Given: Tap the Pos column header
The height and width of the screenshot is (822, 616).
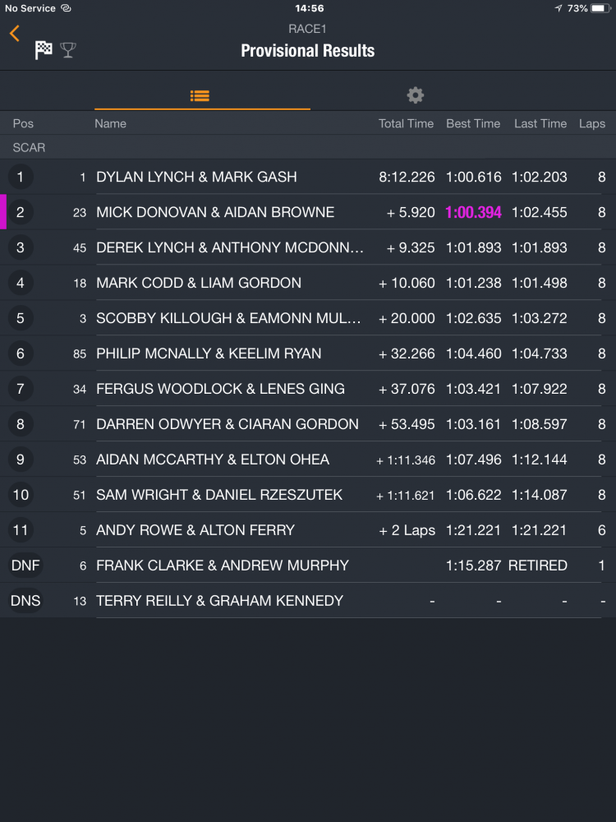Looking at the screenshot, I should click(23, 123).
